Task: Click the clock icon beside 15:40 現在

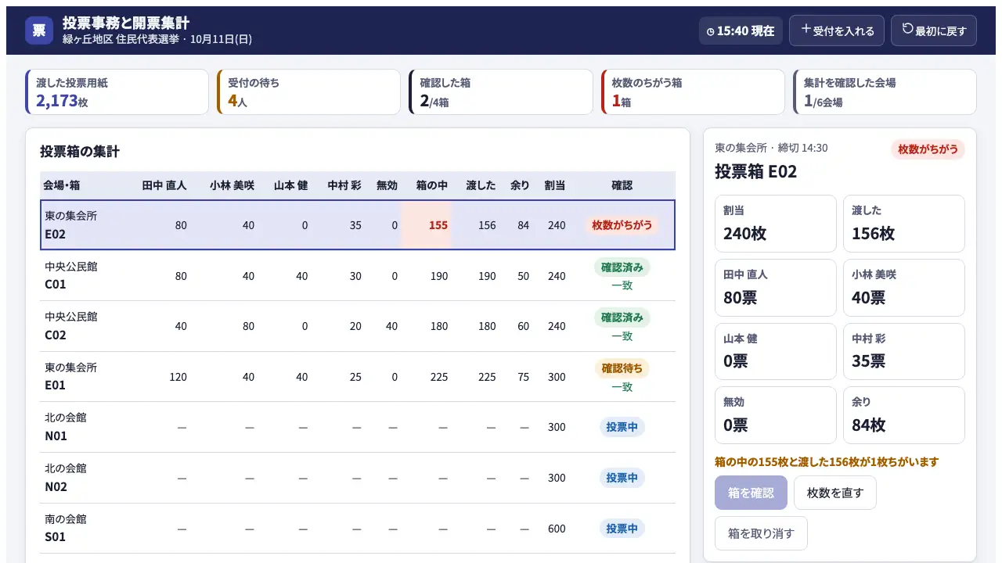Action: tap(710, 31)
